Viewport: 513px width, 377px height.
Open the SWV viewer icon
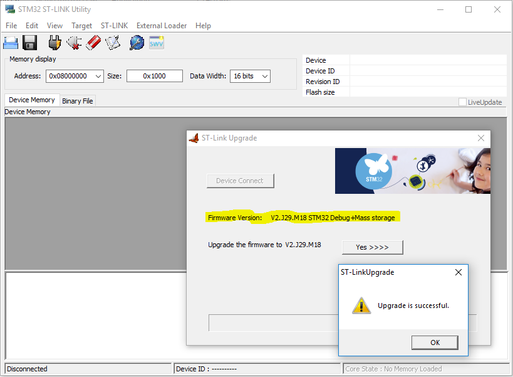coord(157,43)
